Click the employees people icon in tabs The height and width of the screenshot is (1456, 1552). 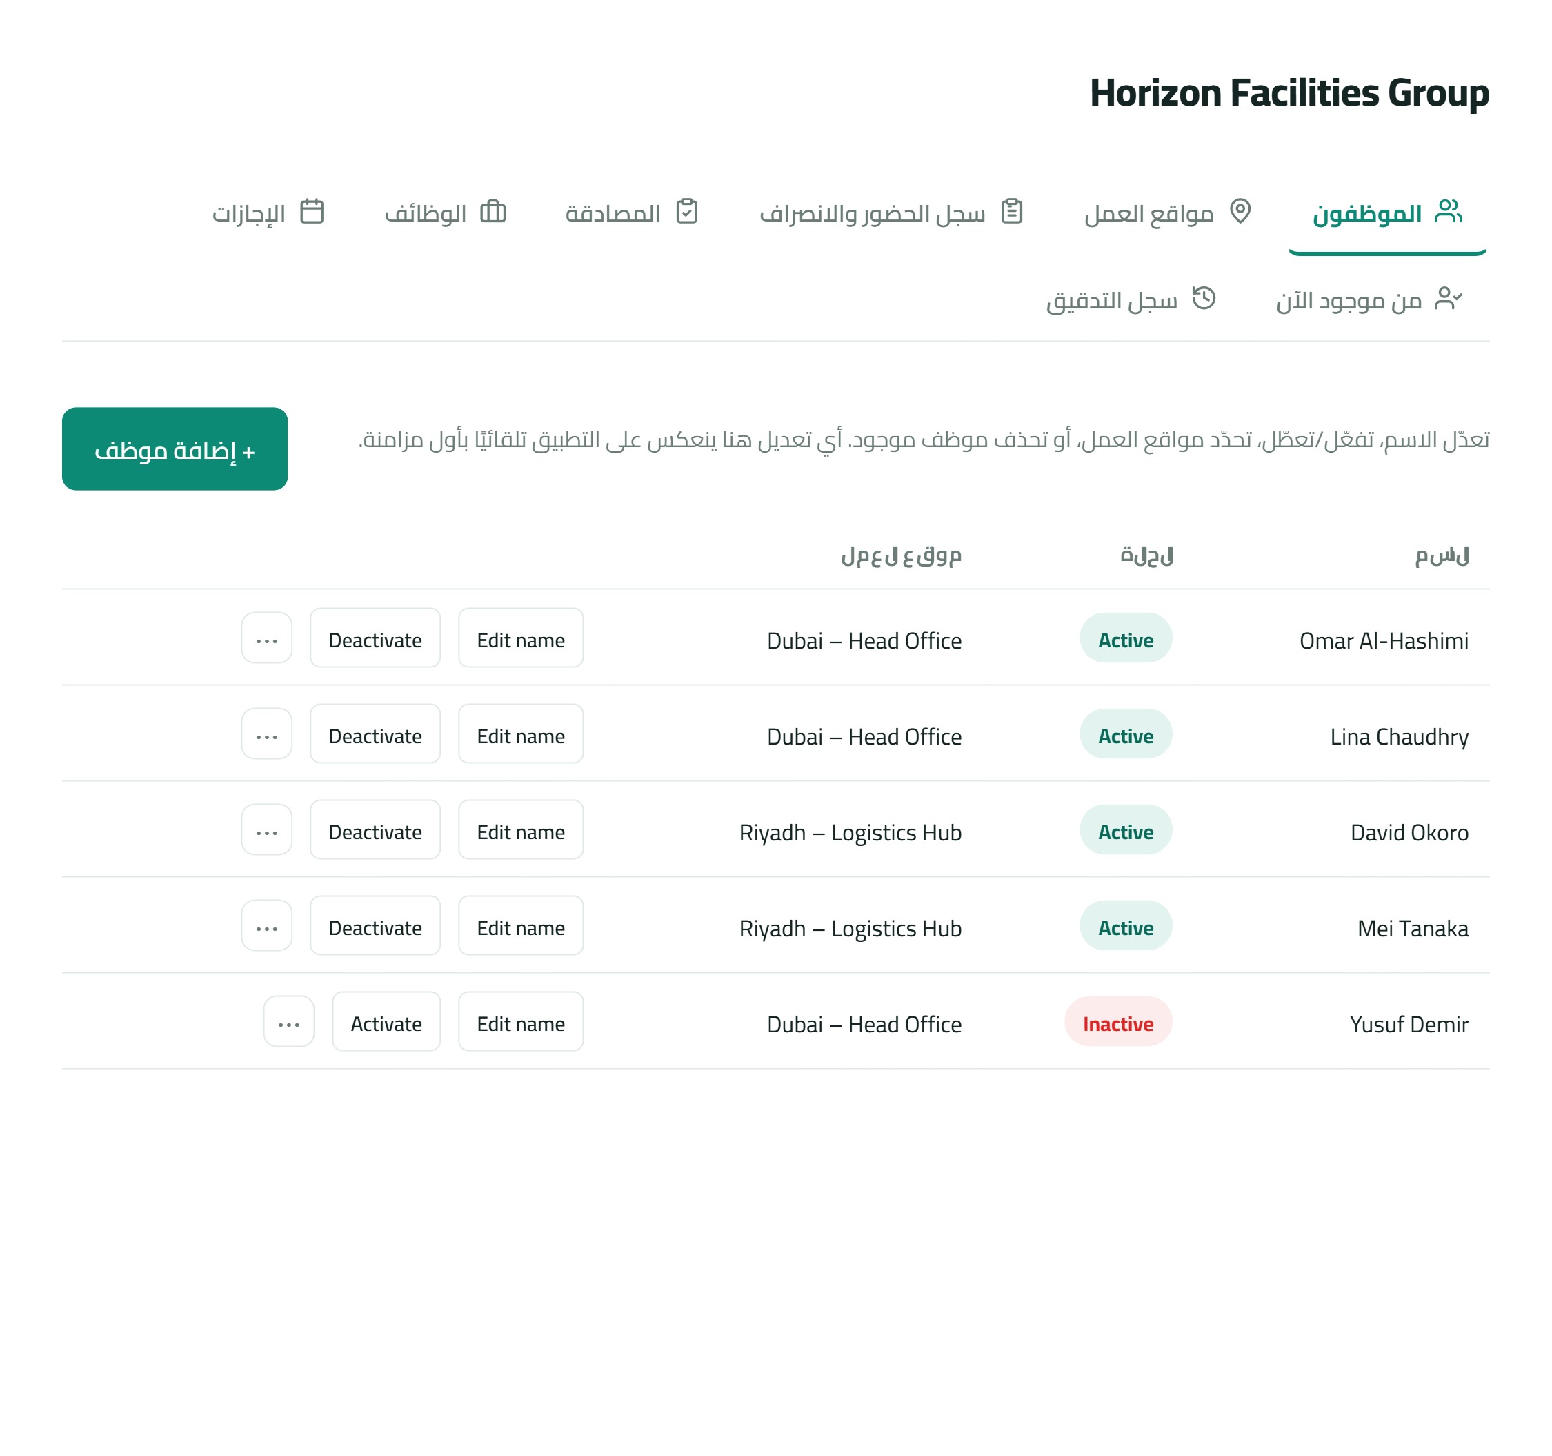(1448, 212)
